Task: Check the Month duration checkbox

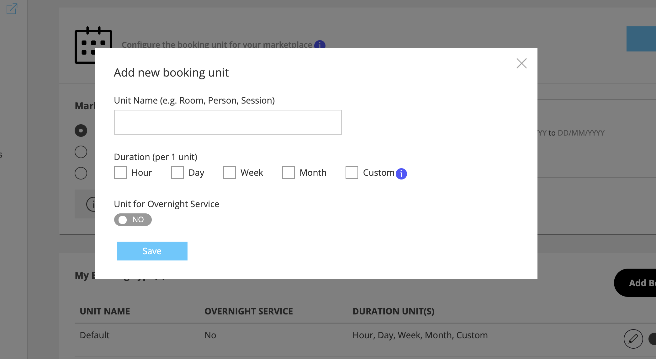Action: coord(288,173)
